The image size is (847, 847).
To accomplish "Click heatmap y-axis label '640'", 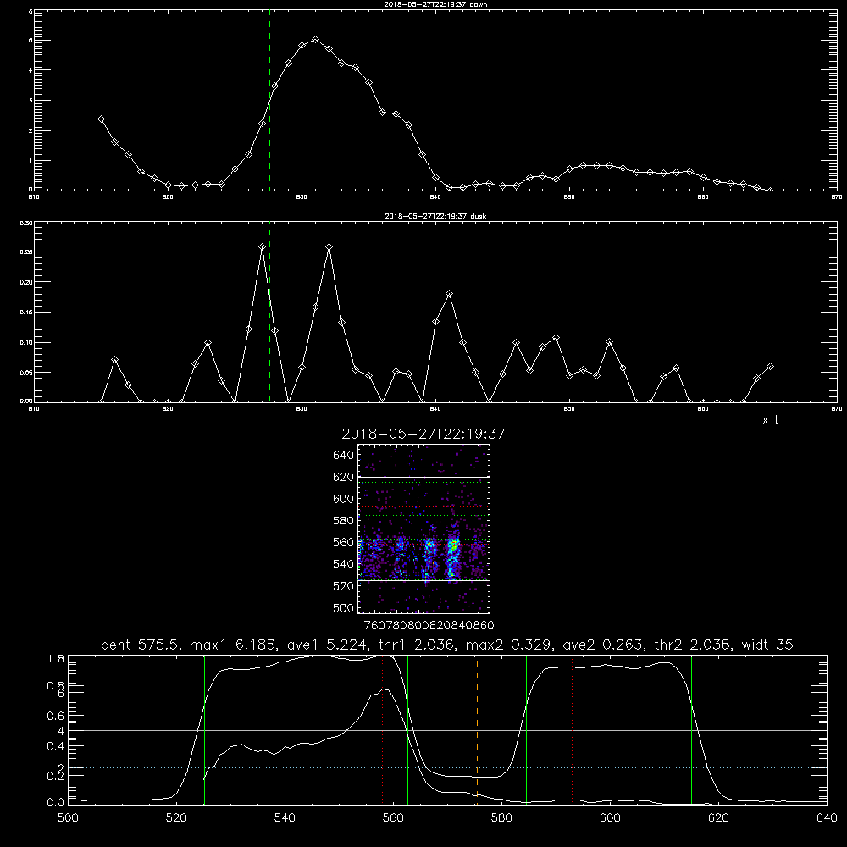I will tap(344, 455).
